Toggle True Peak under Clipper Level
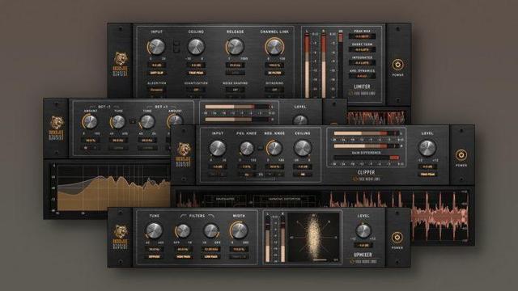 tap(427, 175)
